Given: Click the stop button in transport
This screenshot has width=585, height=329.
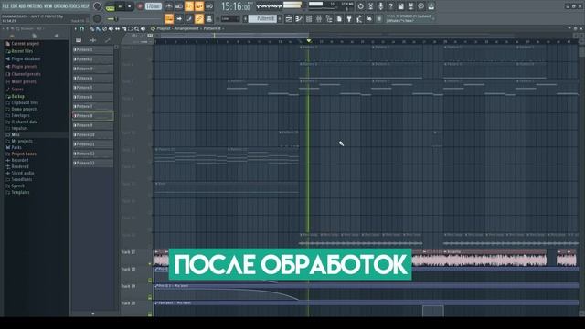Looking at the screenshot, I should (x=130, y=6).
